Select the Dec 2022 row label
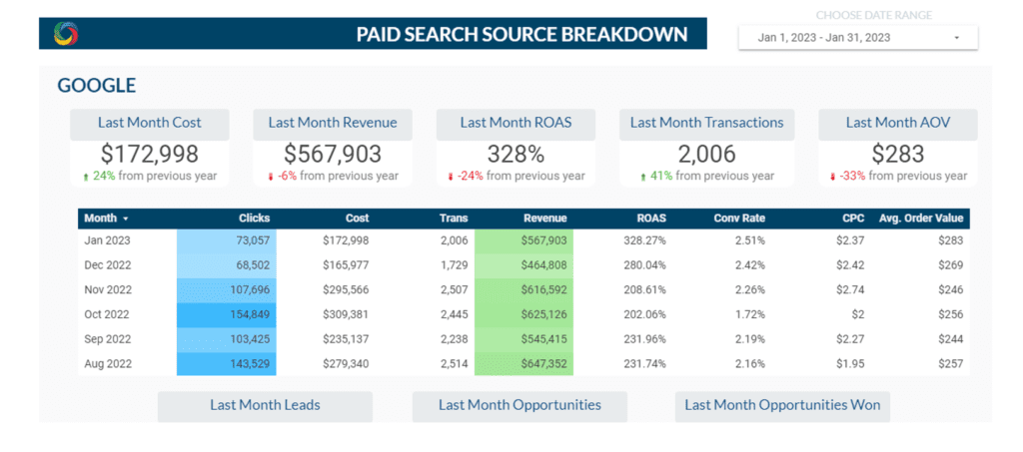 108,265
